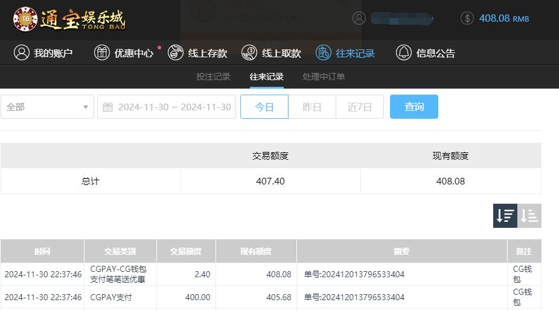This screenshot has width=559, height=311.
Task: Click the 备注 column header
Action: coord(525,251)
